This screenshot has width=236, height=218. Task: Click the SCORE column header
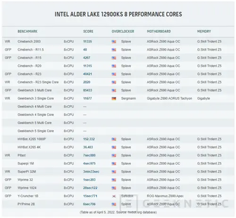pyautogui.click(x=88, y=31)
